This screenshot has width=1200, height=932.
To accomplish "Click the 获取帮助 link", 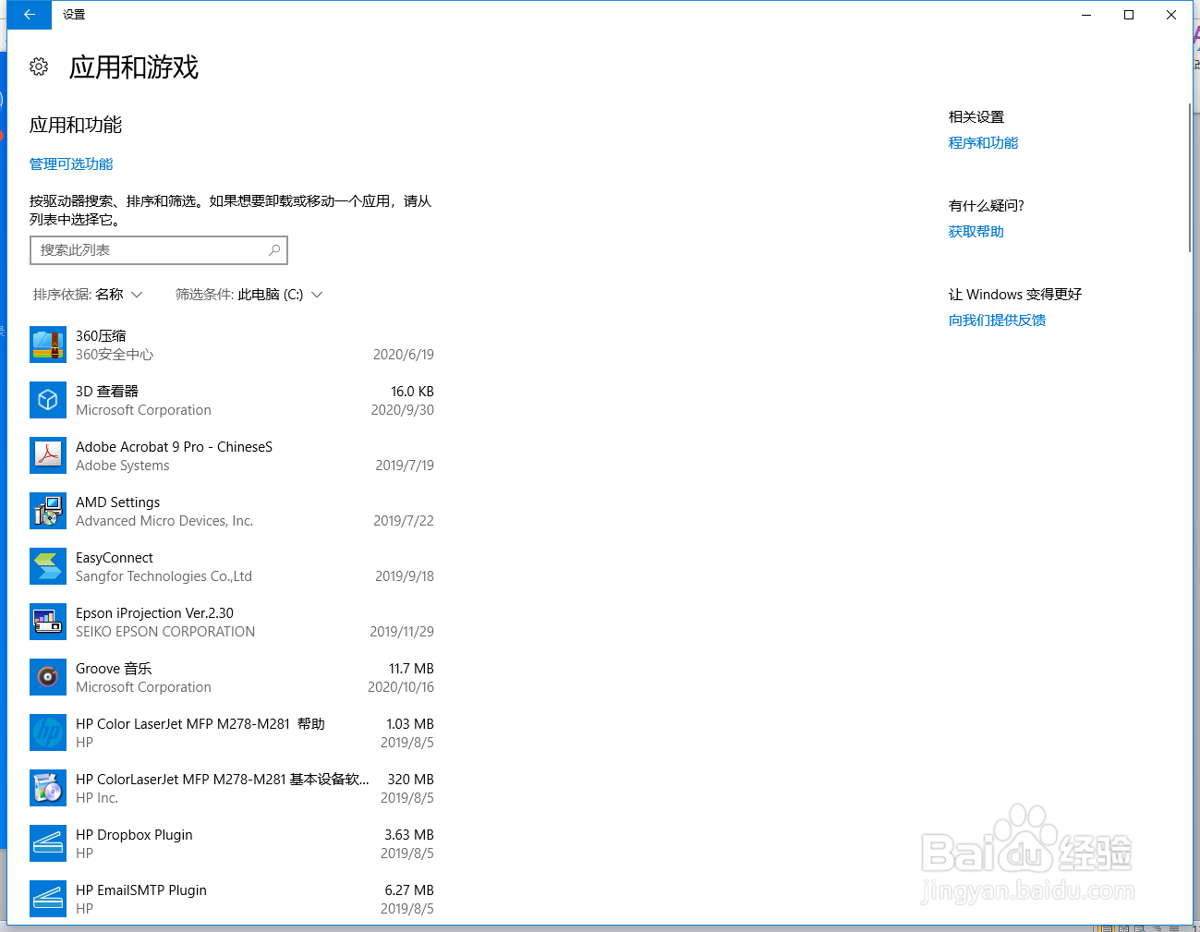I will pos(976,231).
